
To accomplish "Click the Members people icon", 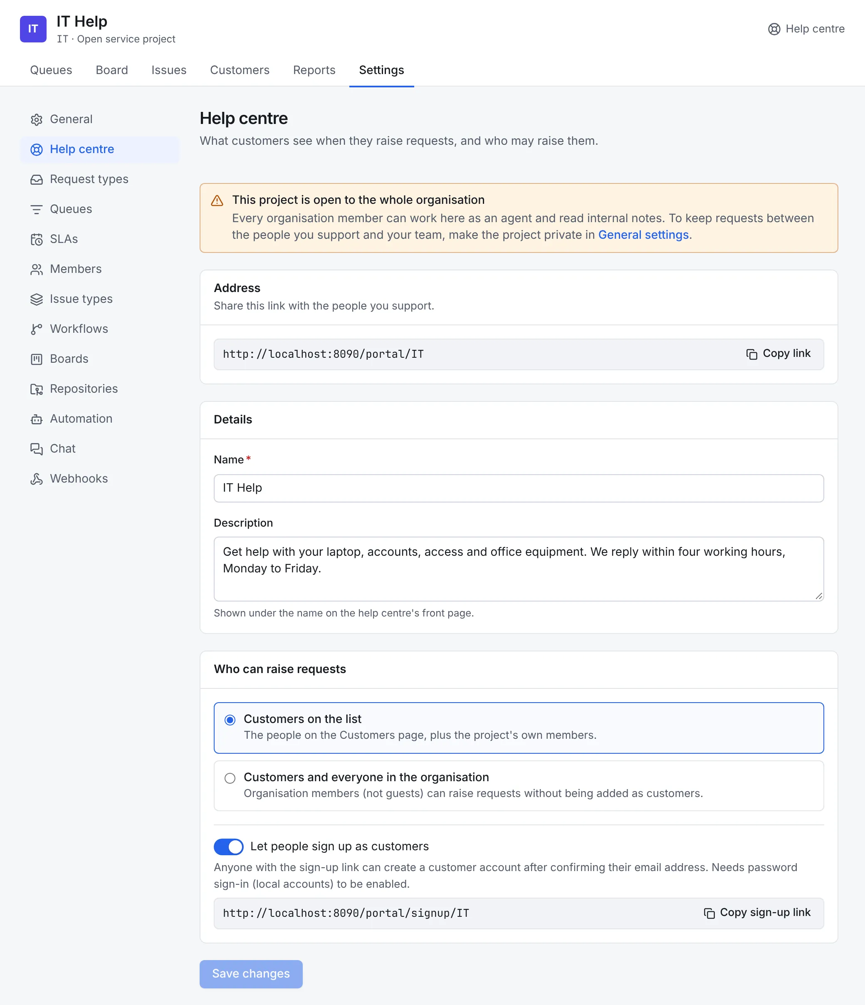I will click(x=36, y=269).
